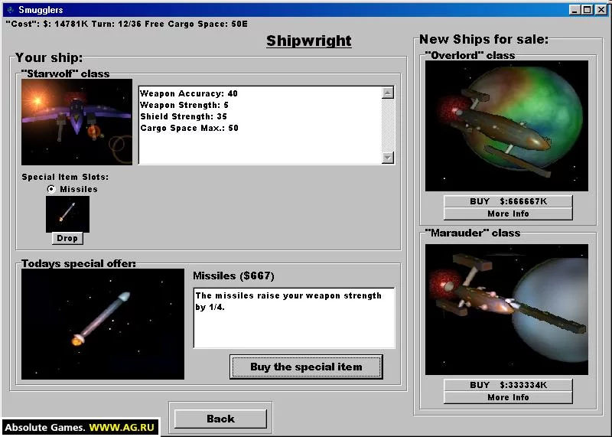The width and height of the screenshot is (612, 437).
Task: Select the Missiles radio button
Action: coord(51,189)
